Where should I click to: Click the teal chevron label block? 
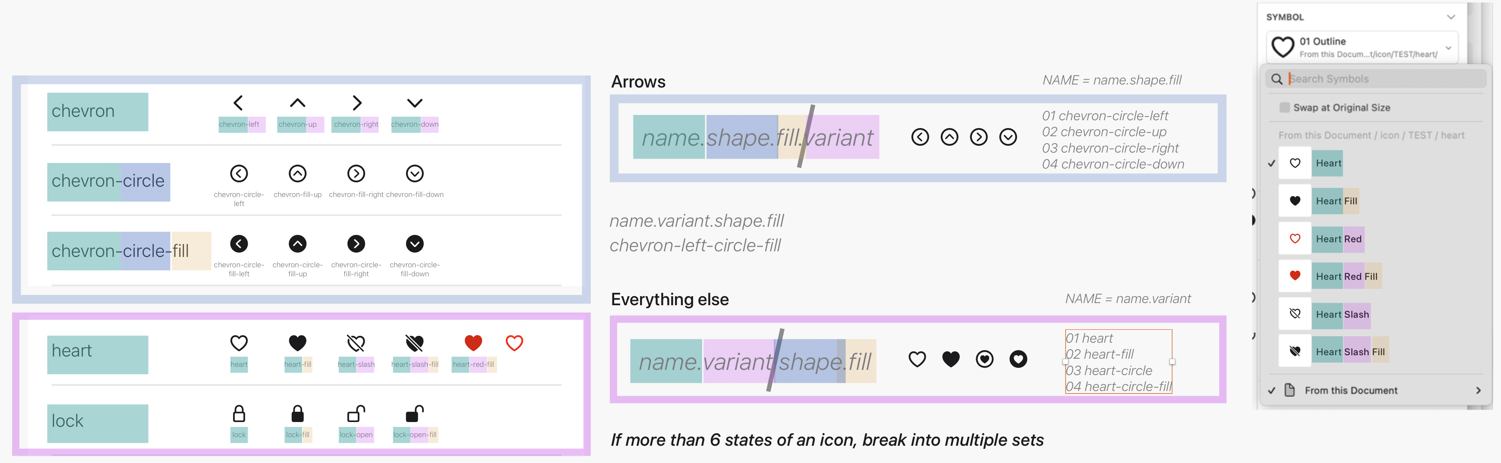tap(97, 111)
